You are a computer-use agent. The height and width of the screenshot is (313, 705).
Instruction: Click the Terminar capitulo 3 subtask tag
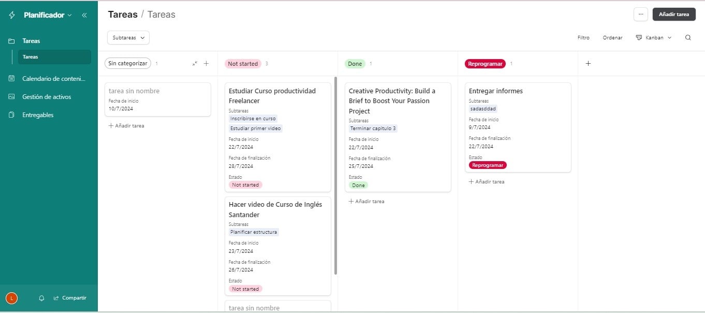[373, 129]
